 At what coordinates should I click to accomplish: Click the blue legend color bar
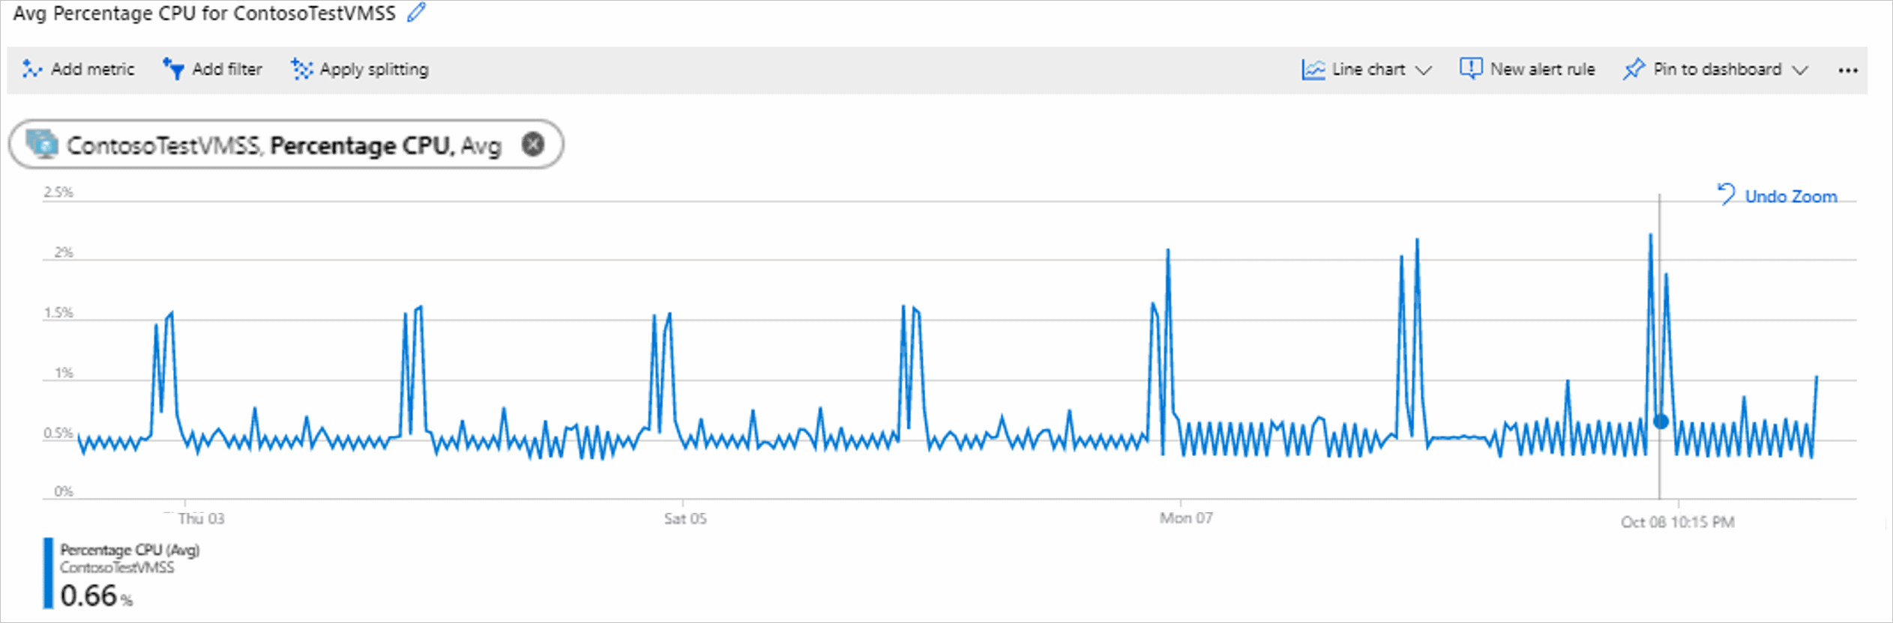pos(48,573)
